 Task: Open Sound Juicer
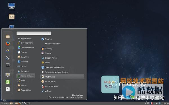(48, 81)
